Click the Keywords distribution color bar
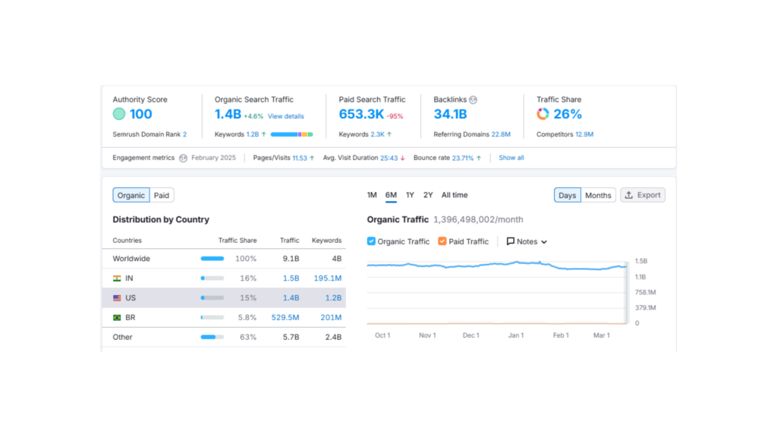The height and width of the screenshot is (437, 777). coord(291,134)
